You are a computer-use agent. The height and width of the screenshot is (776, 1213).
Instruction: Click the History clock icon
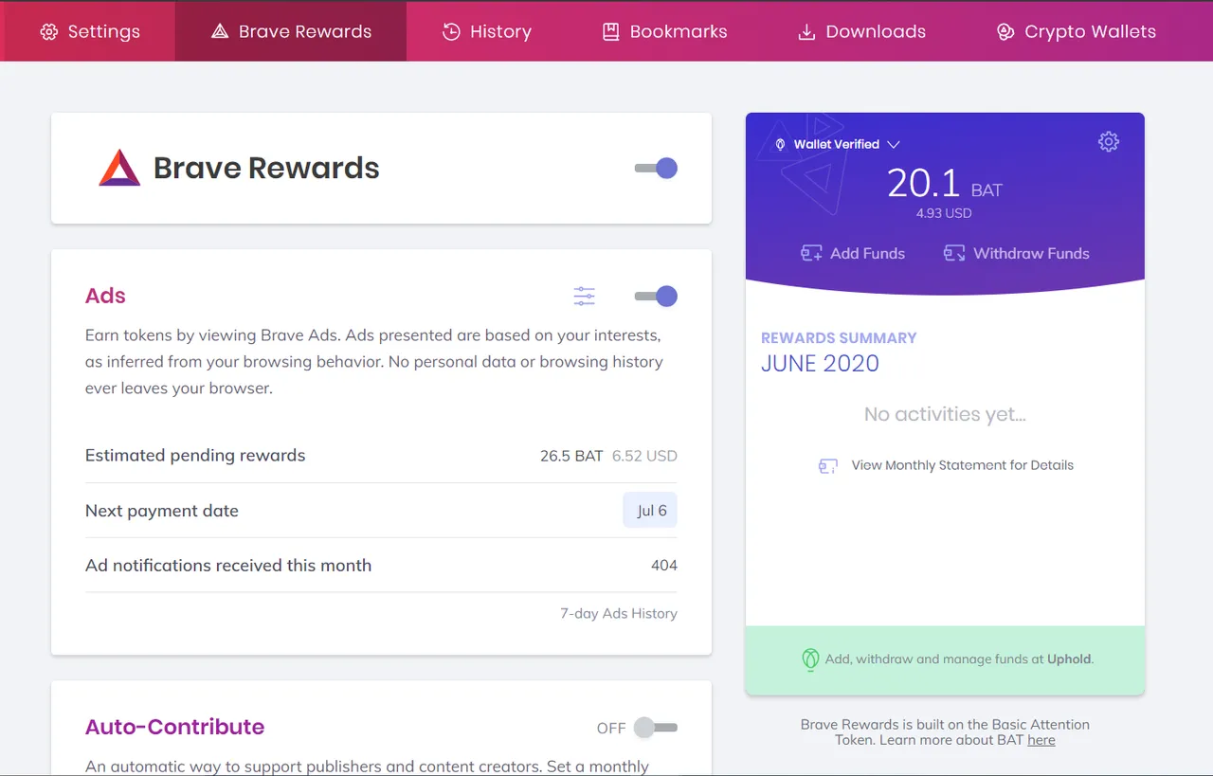coord(451,32)
